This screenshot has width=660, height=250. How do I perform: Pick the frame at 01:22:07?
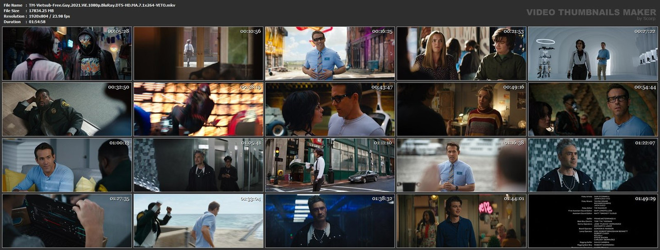coord(593,165)
